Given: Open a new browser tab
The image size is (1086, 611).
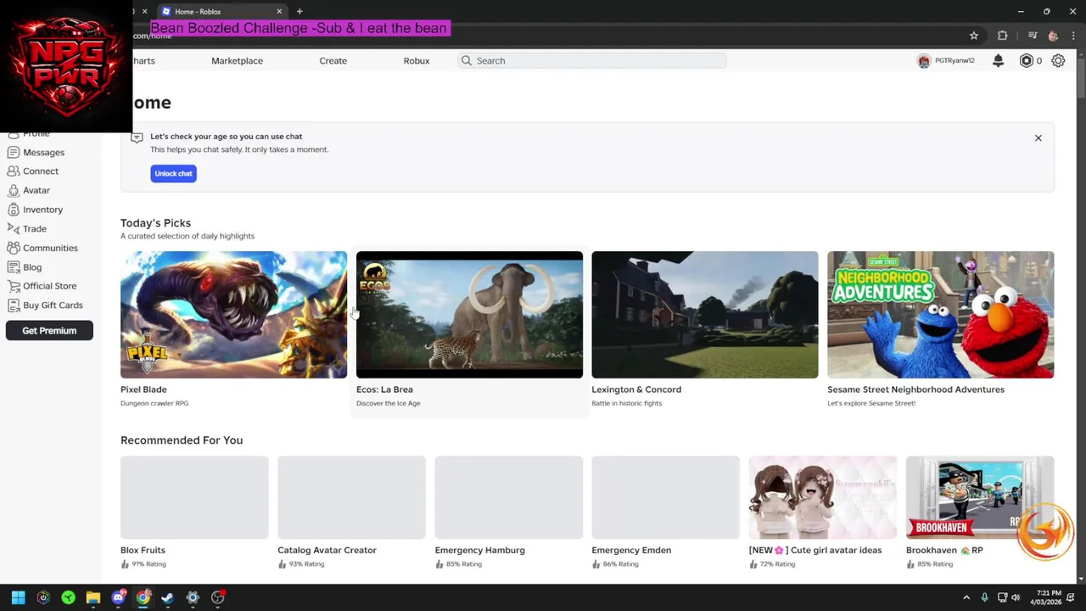Looking at the screenshot, I should click(x=299, y=12).
